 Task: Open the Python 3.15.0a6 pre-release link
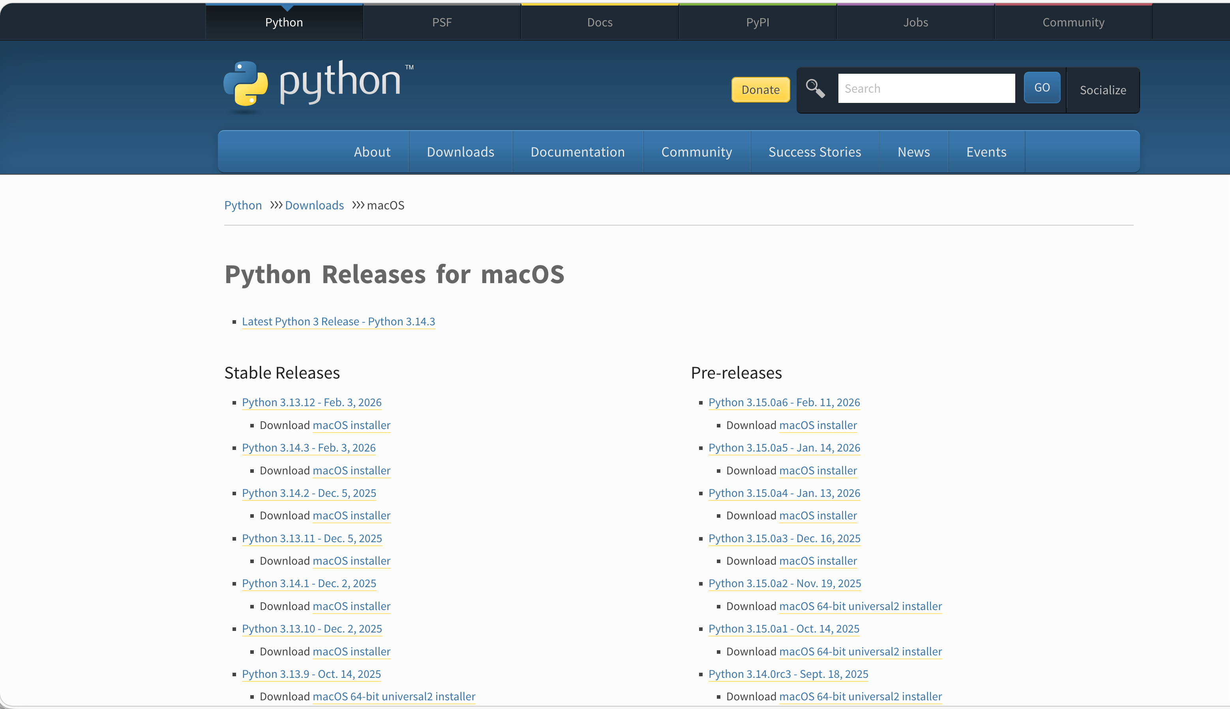tap(784, 402)
